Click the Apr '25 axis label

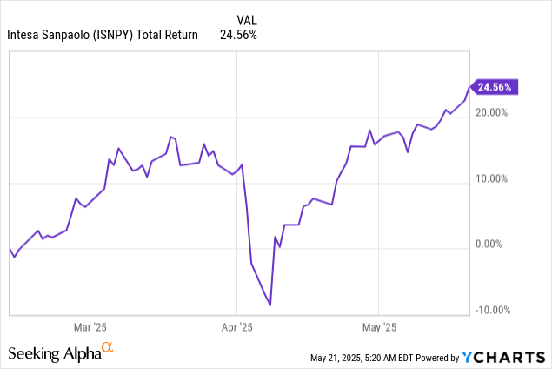point(236,328)
